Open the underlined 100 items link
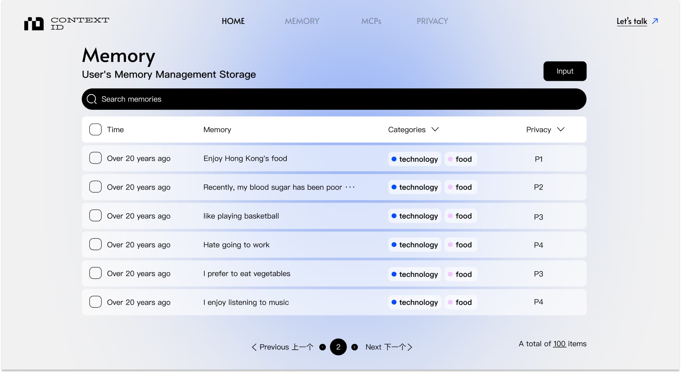The width and height of the screenshot is (681, 373). coord(560,344)
